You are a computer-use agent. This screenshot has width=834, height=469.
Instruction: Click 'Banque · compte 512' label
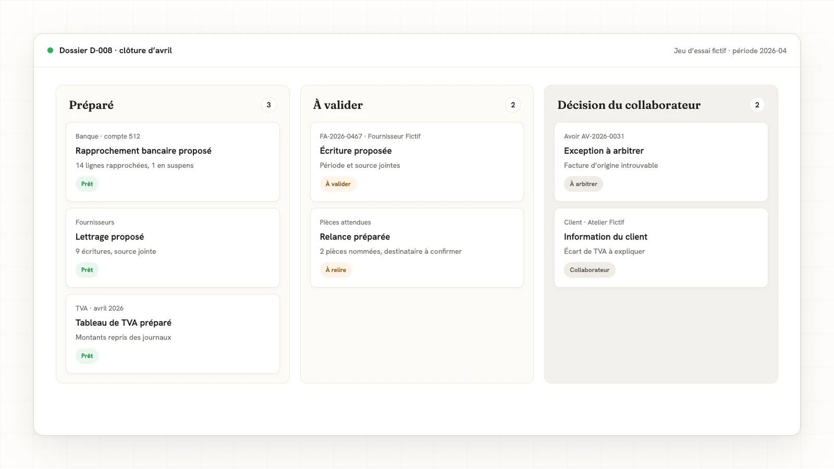(108, 137)
